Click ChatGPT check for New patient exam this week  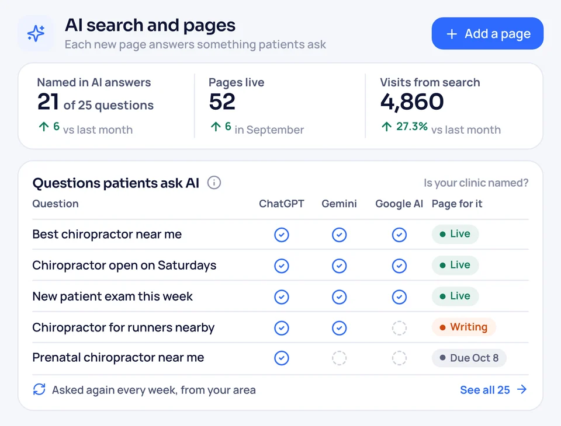(282, 297)
